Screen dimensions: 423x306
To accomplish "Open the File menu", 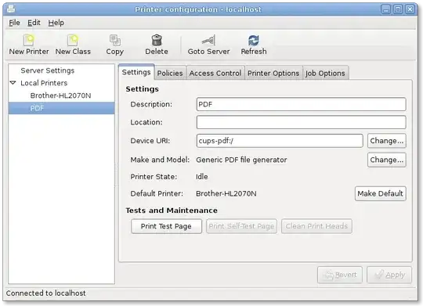I will [14, 23].
